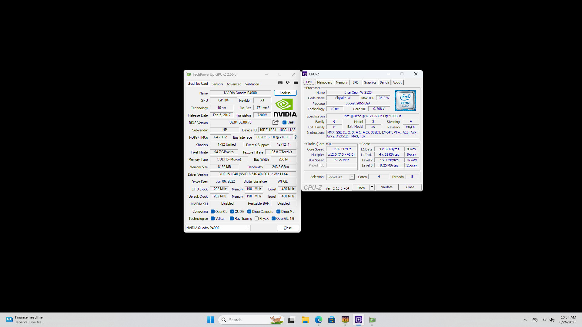This screenshot has height=327, width=582.
Task: Click the Intel Xeon badge logo
Action: tap(405, 101)
